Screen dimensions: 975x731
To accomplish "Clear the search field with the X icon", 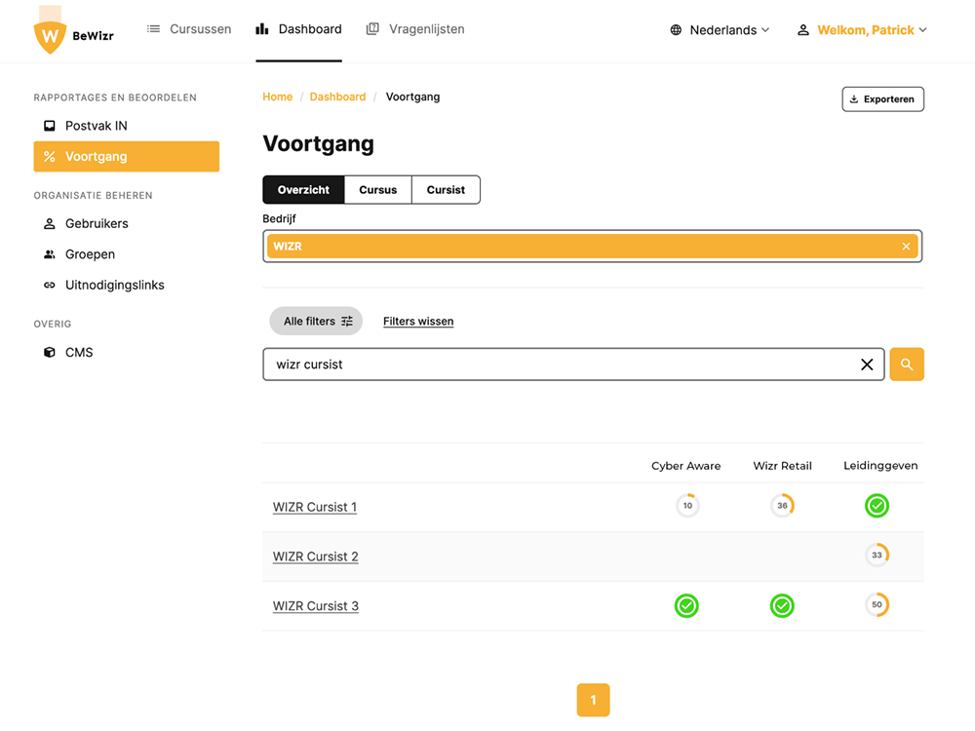I will pyautogui.click(x=866, y=365).
